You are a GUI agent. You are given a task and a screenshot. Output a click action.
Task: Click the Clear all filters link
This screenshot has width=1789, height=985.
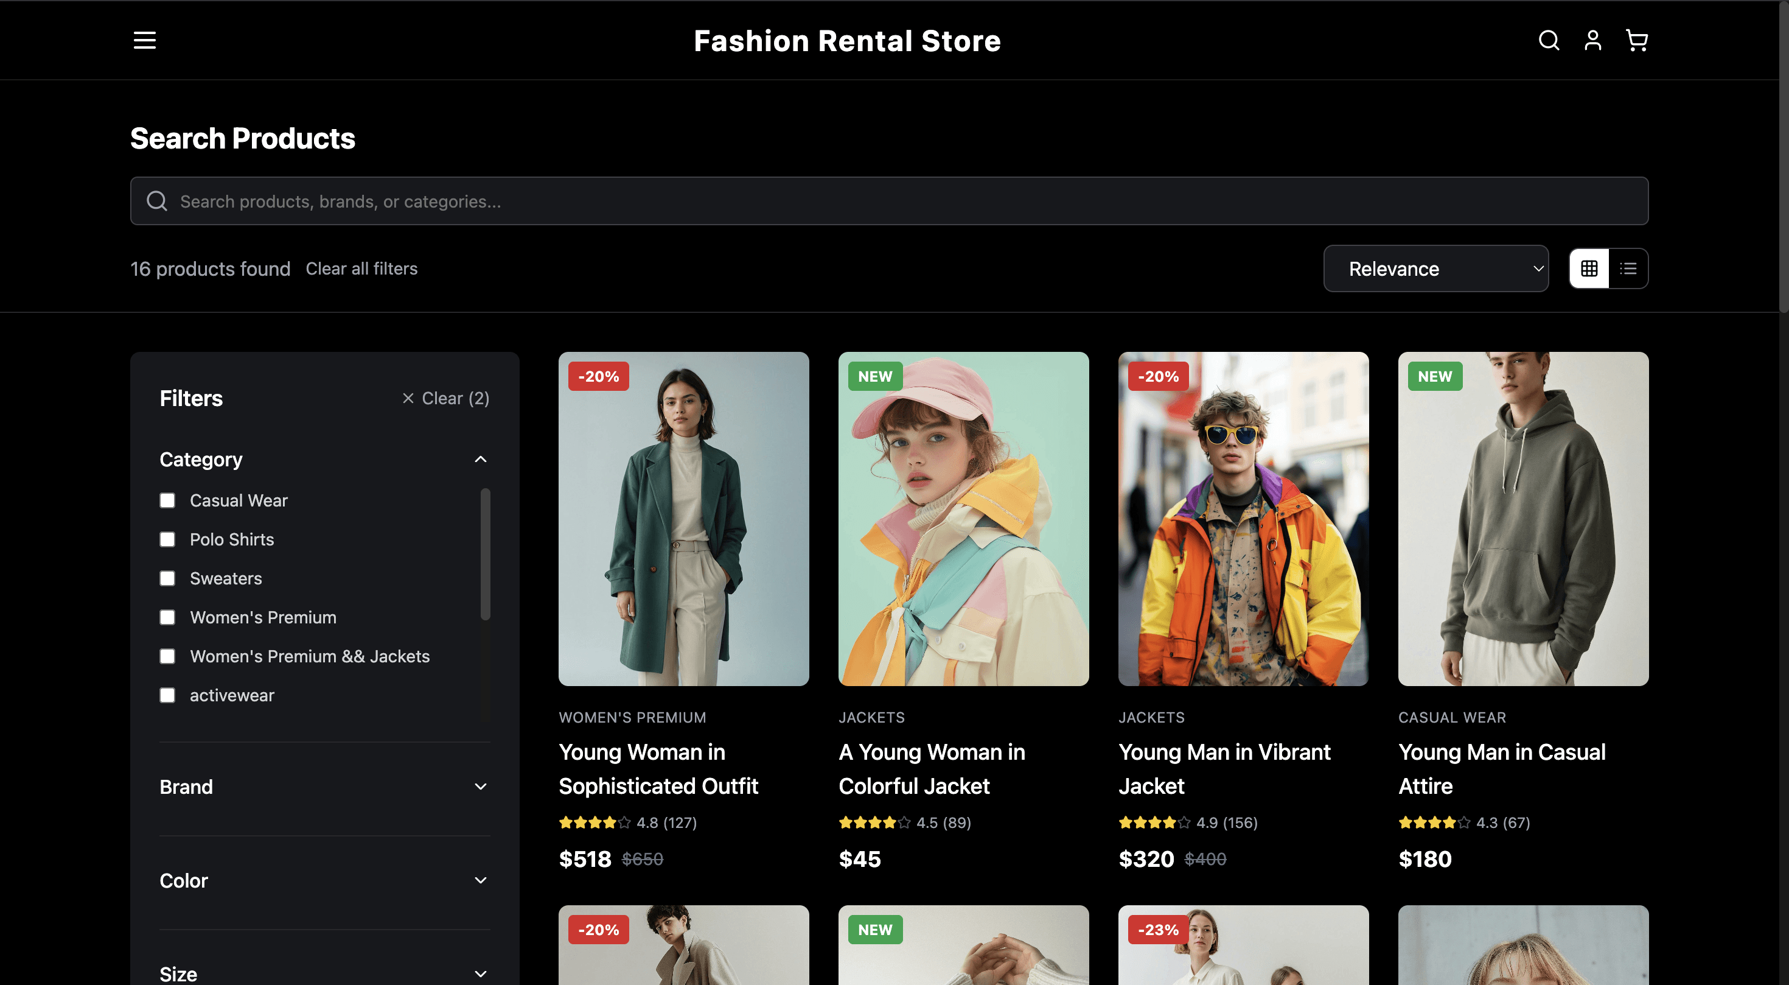click(361, 269)
